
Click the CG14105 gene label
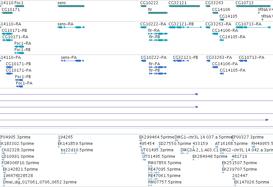pos(228,16)
